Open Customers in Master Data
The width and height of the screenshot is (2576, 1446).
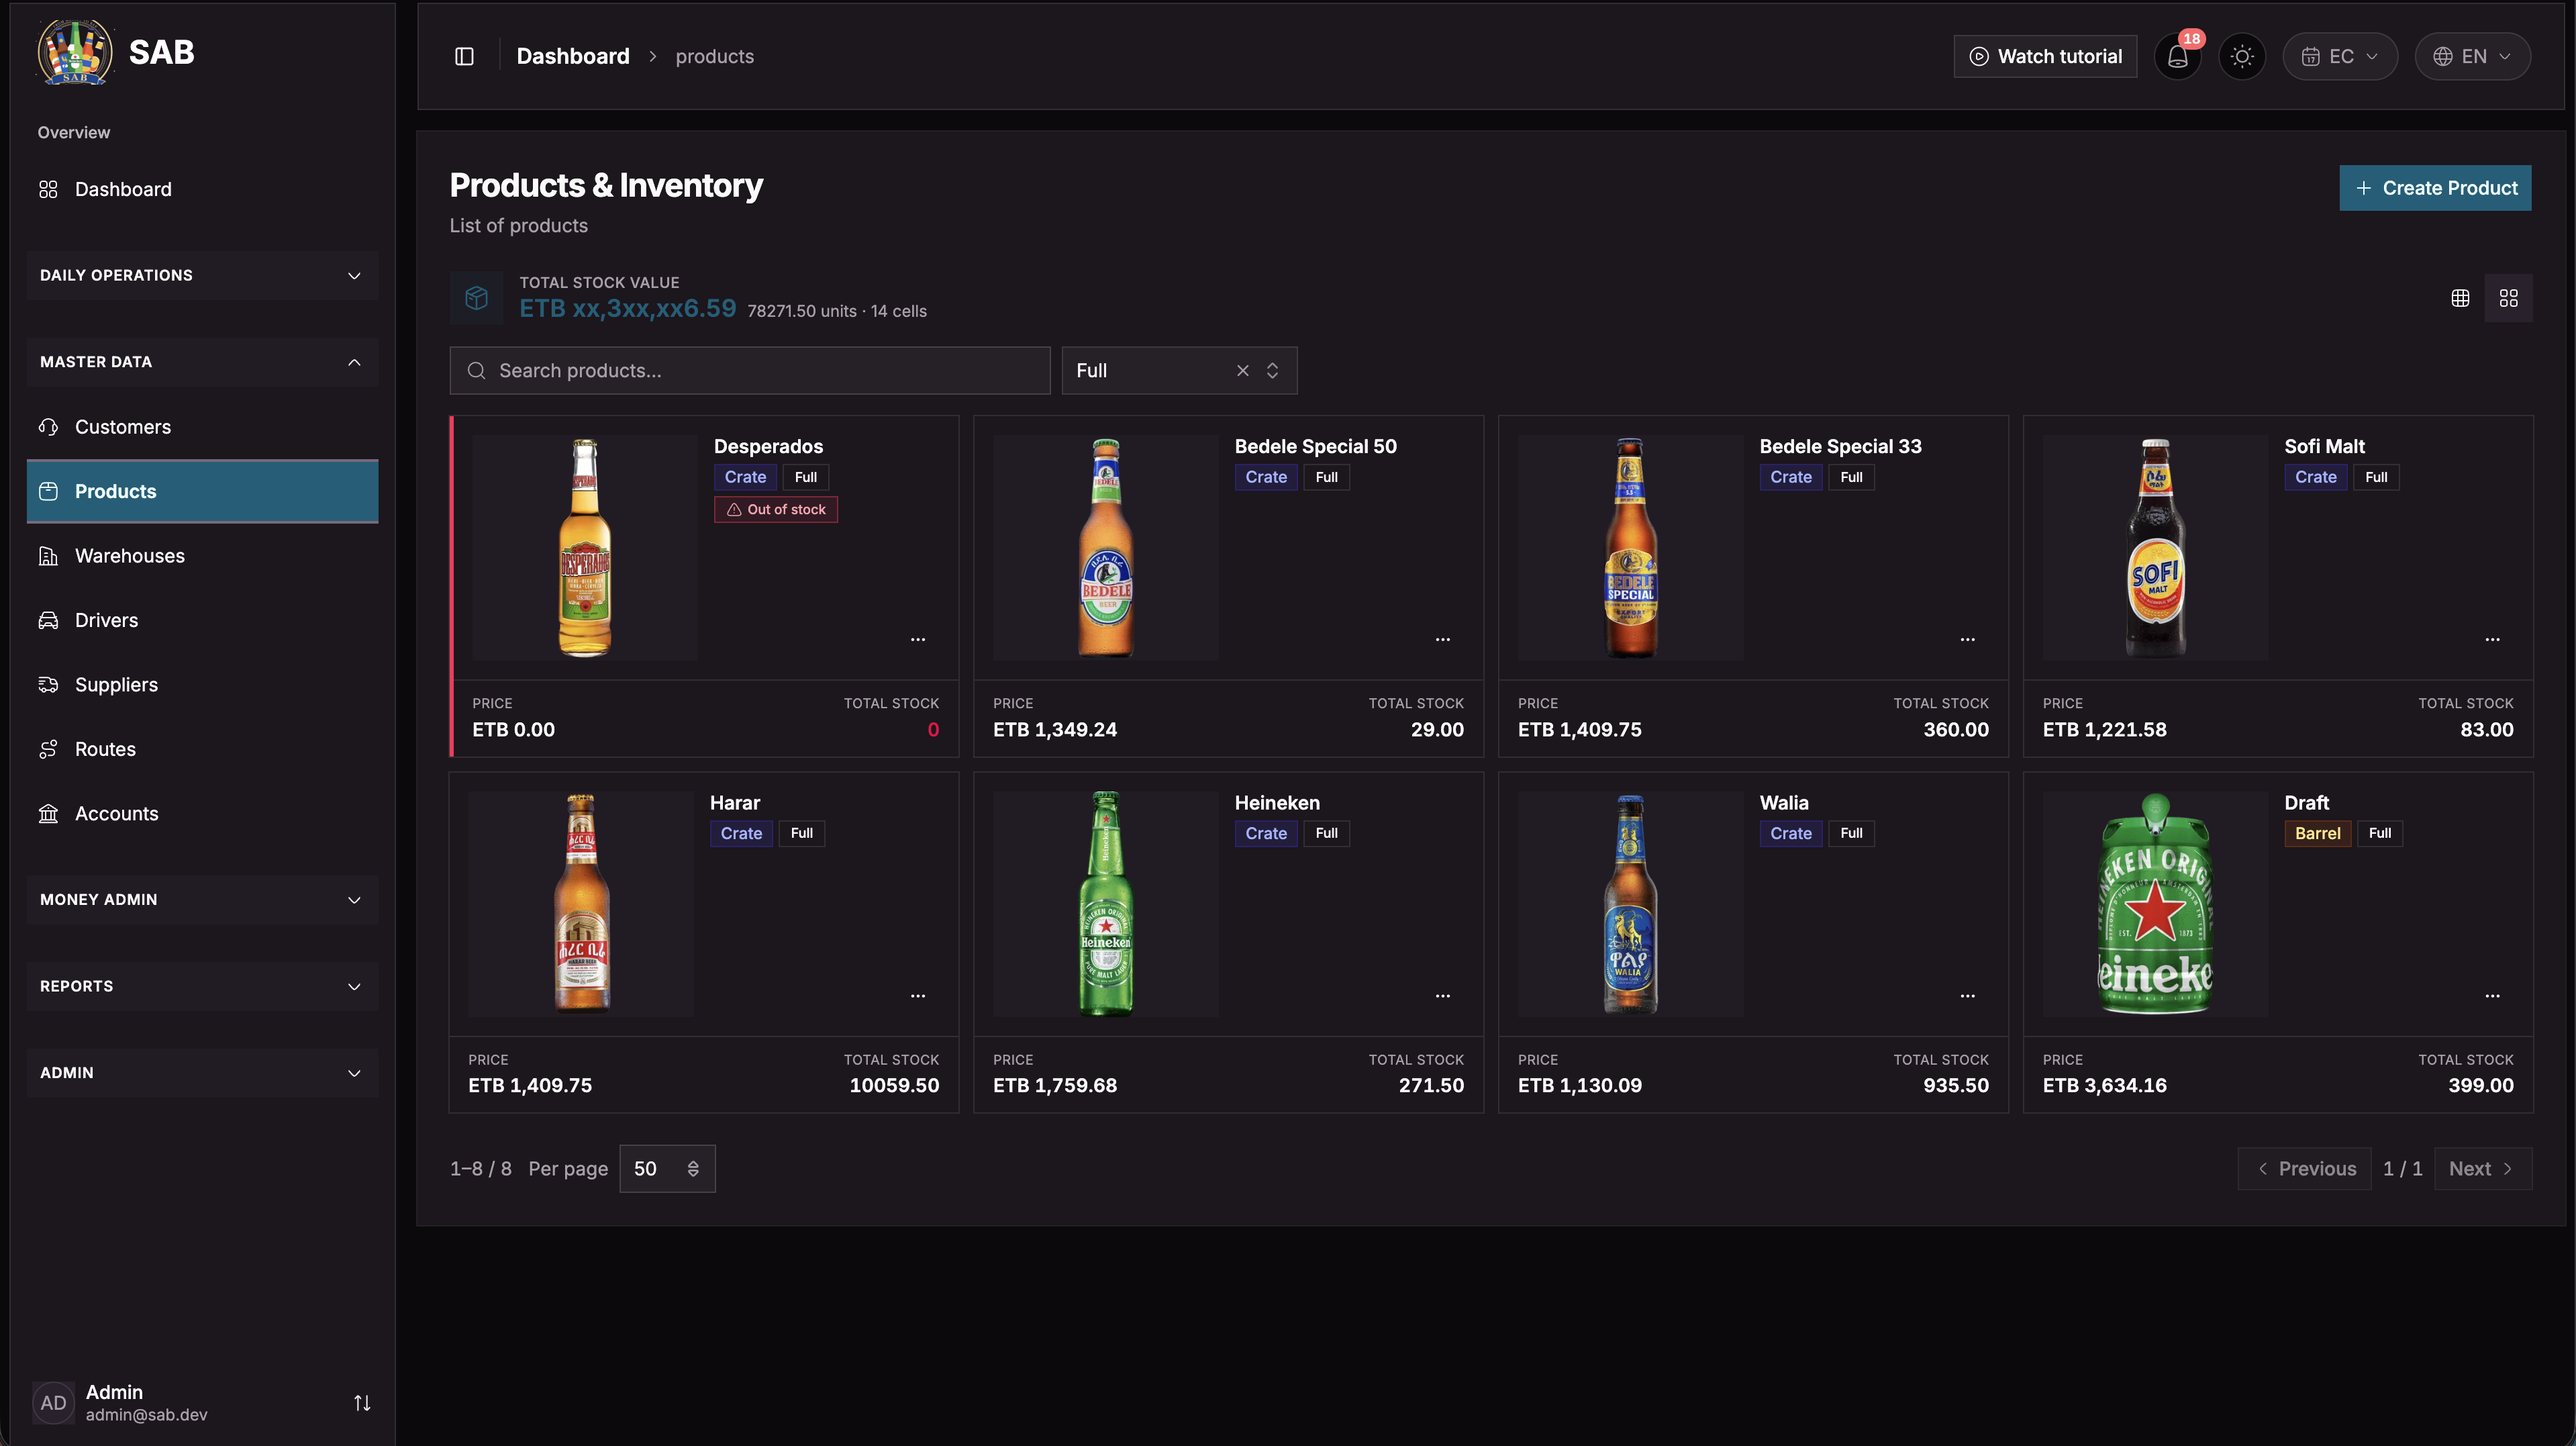[x=202, y=427]
